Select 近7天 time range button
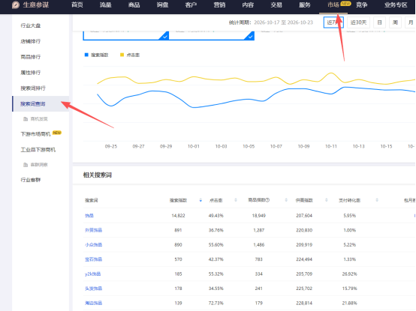 pos(333,22)
